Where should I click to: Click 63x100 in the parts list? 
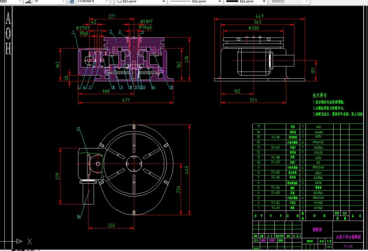pos(318,132)
